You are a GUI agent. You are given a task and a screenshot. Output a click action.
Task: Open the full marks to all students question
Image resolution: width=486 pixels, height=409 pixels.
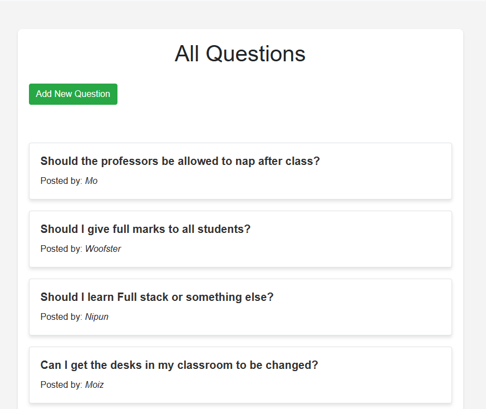tap(145, 229)
